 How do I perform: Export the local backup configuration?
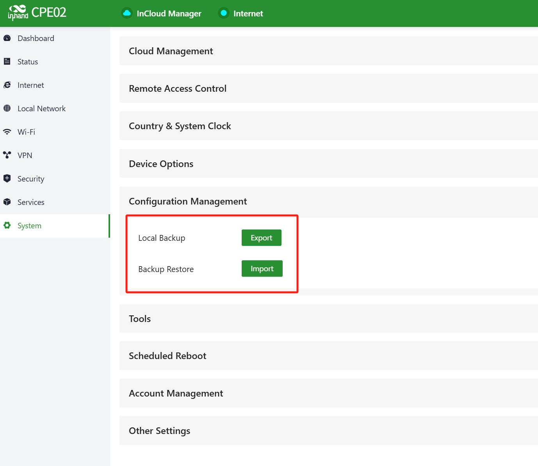(261, 238)
